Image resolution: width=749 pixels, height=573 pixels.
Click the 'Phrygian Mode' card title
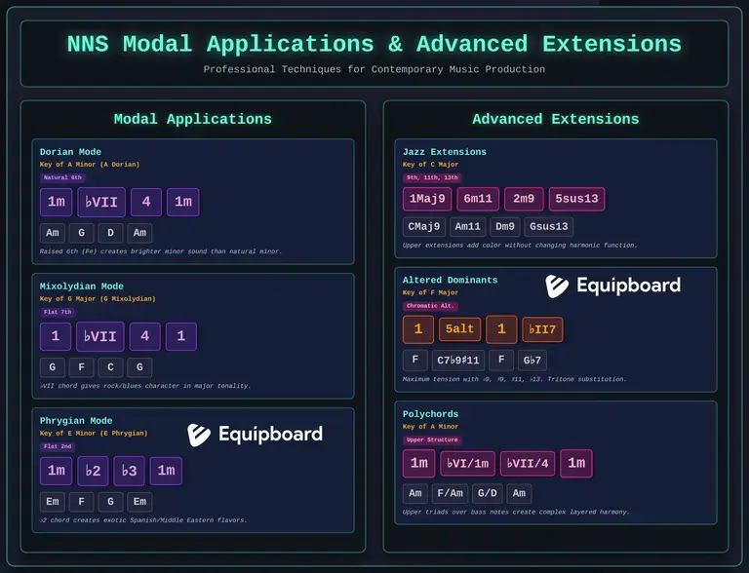click(76, 421)
